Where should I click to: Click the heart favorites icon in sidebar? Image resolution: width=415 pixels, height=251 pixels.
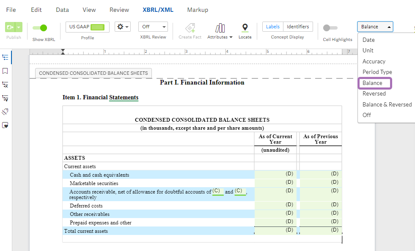[5, 125]
